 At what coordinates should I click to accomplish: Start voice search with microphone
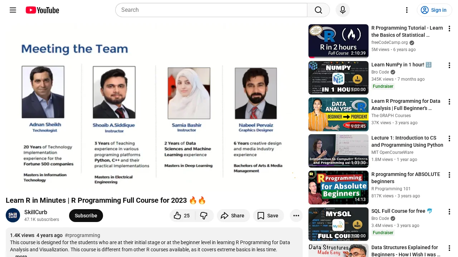[x=343, y=10]
